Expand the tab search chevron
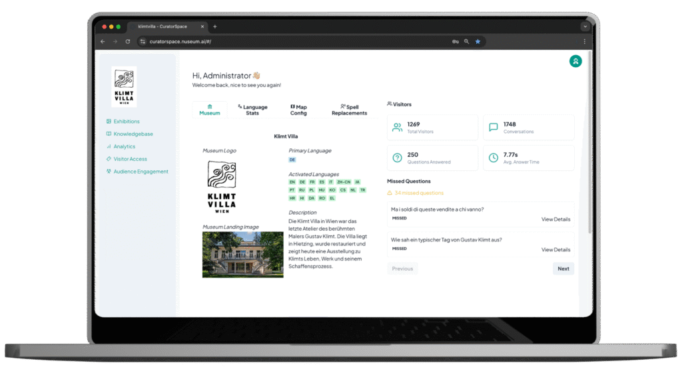Viewport: 682px width, 383px height. [x=585, y=27]
